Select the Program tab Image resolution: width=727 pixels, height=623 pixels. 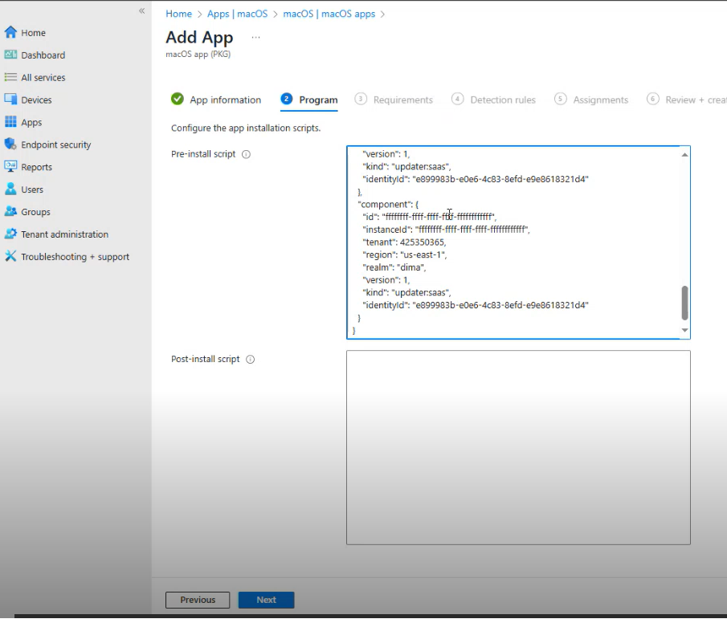tap(318, 100)
